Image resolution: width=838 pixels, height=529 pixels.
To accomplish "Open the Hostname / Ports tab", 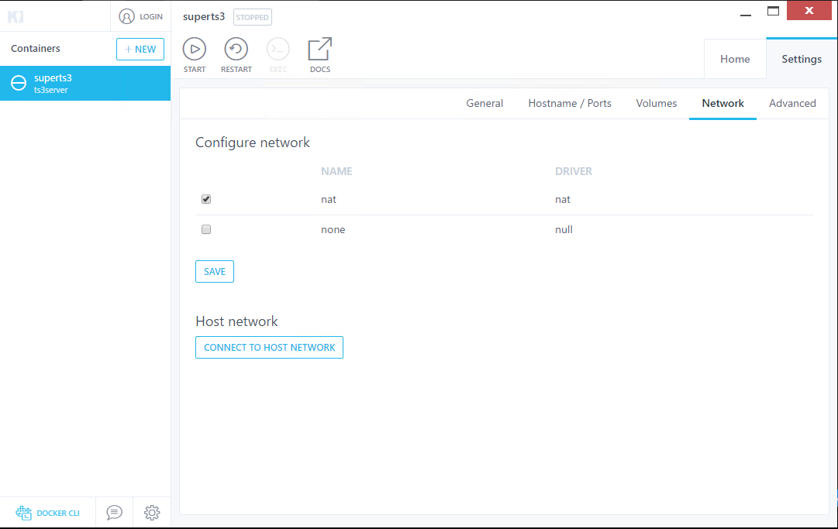I will (570, 104).
